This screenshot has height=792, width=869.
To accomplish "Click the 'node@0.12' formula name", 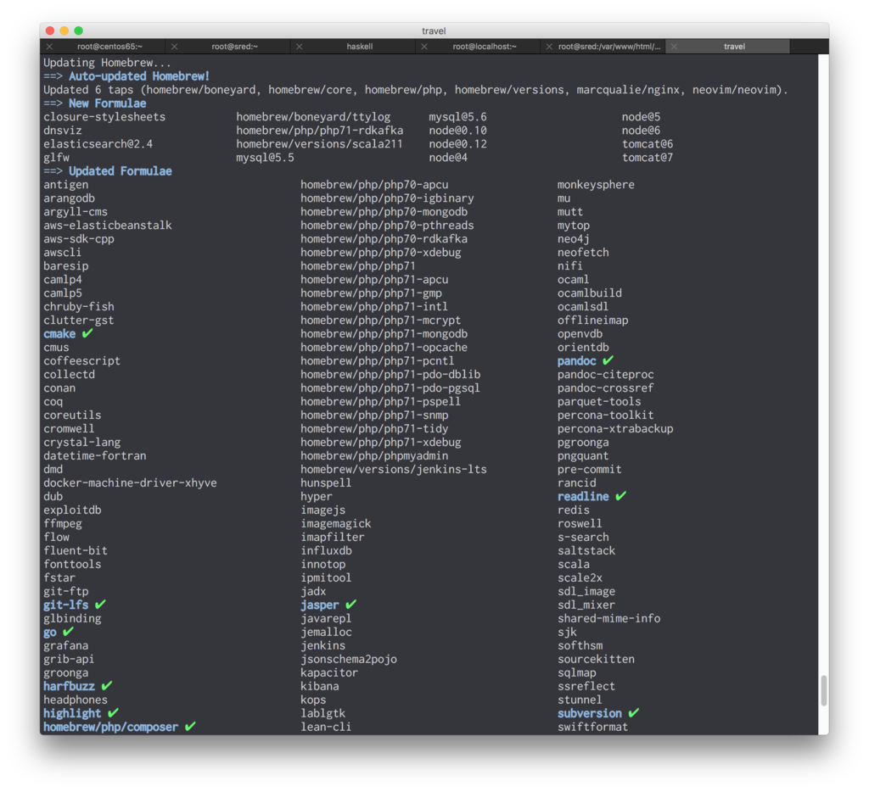I will coord(457,144).
